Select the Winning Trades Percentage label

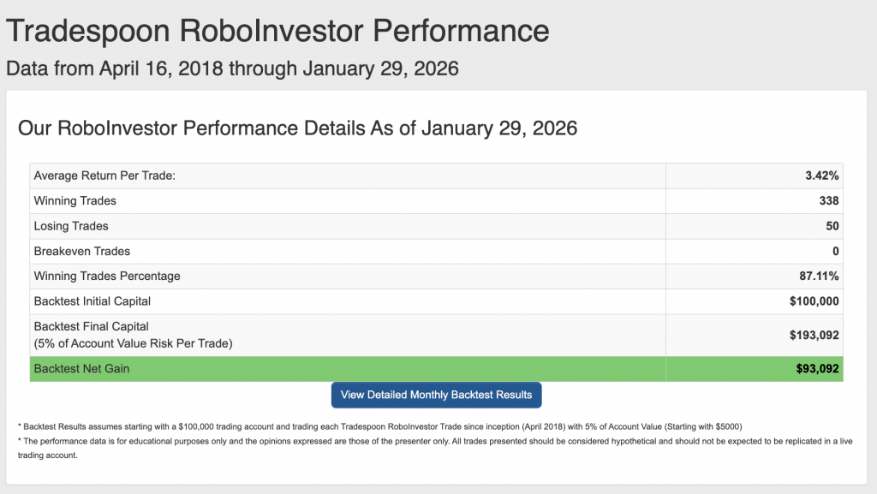107,276
